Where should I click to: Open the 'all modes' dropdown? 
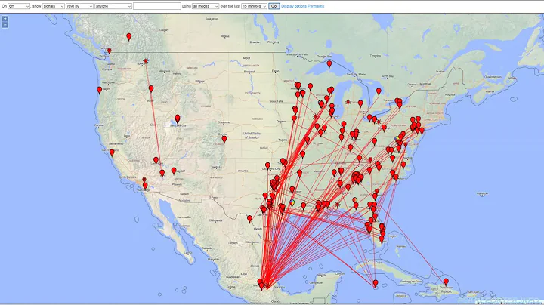tap(206, 6)
